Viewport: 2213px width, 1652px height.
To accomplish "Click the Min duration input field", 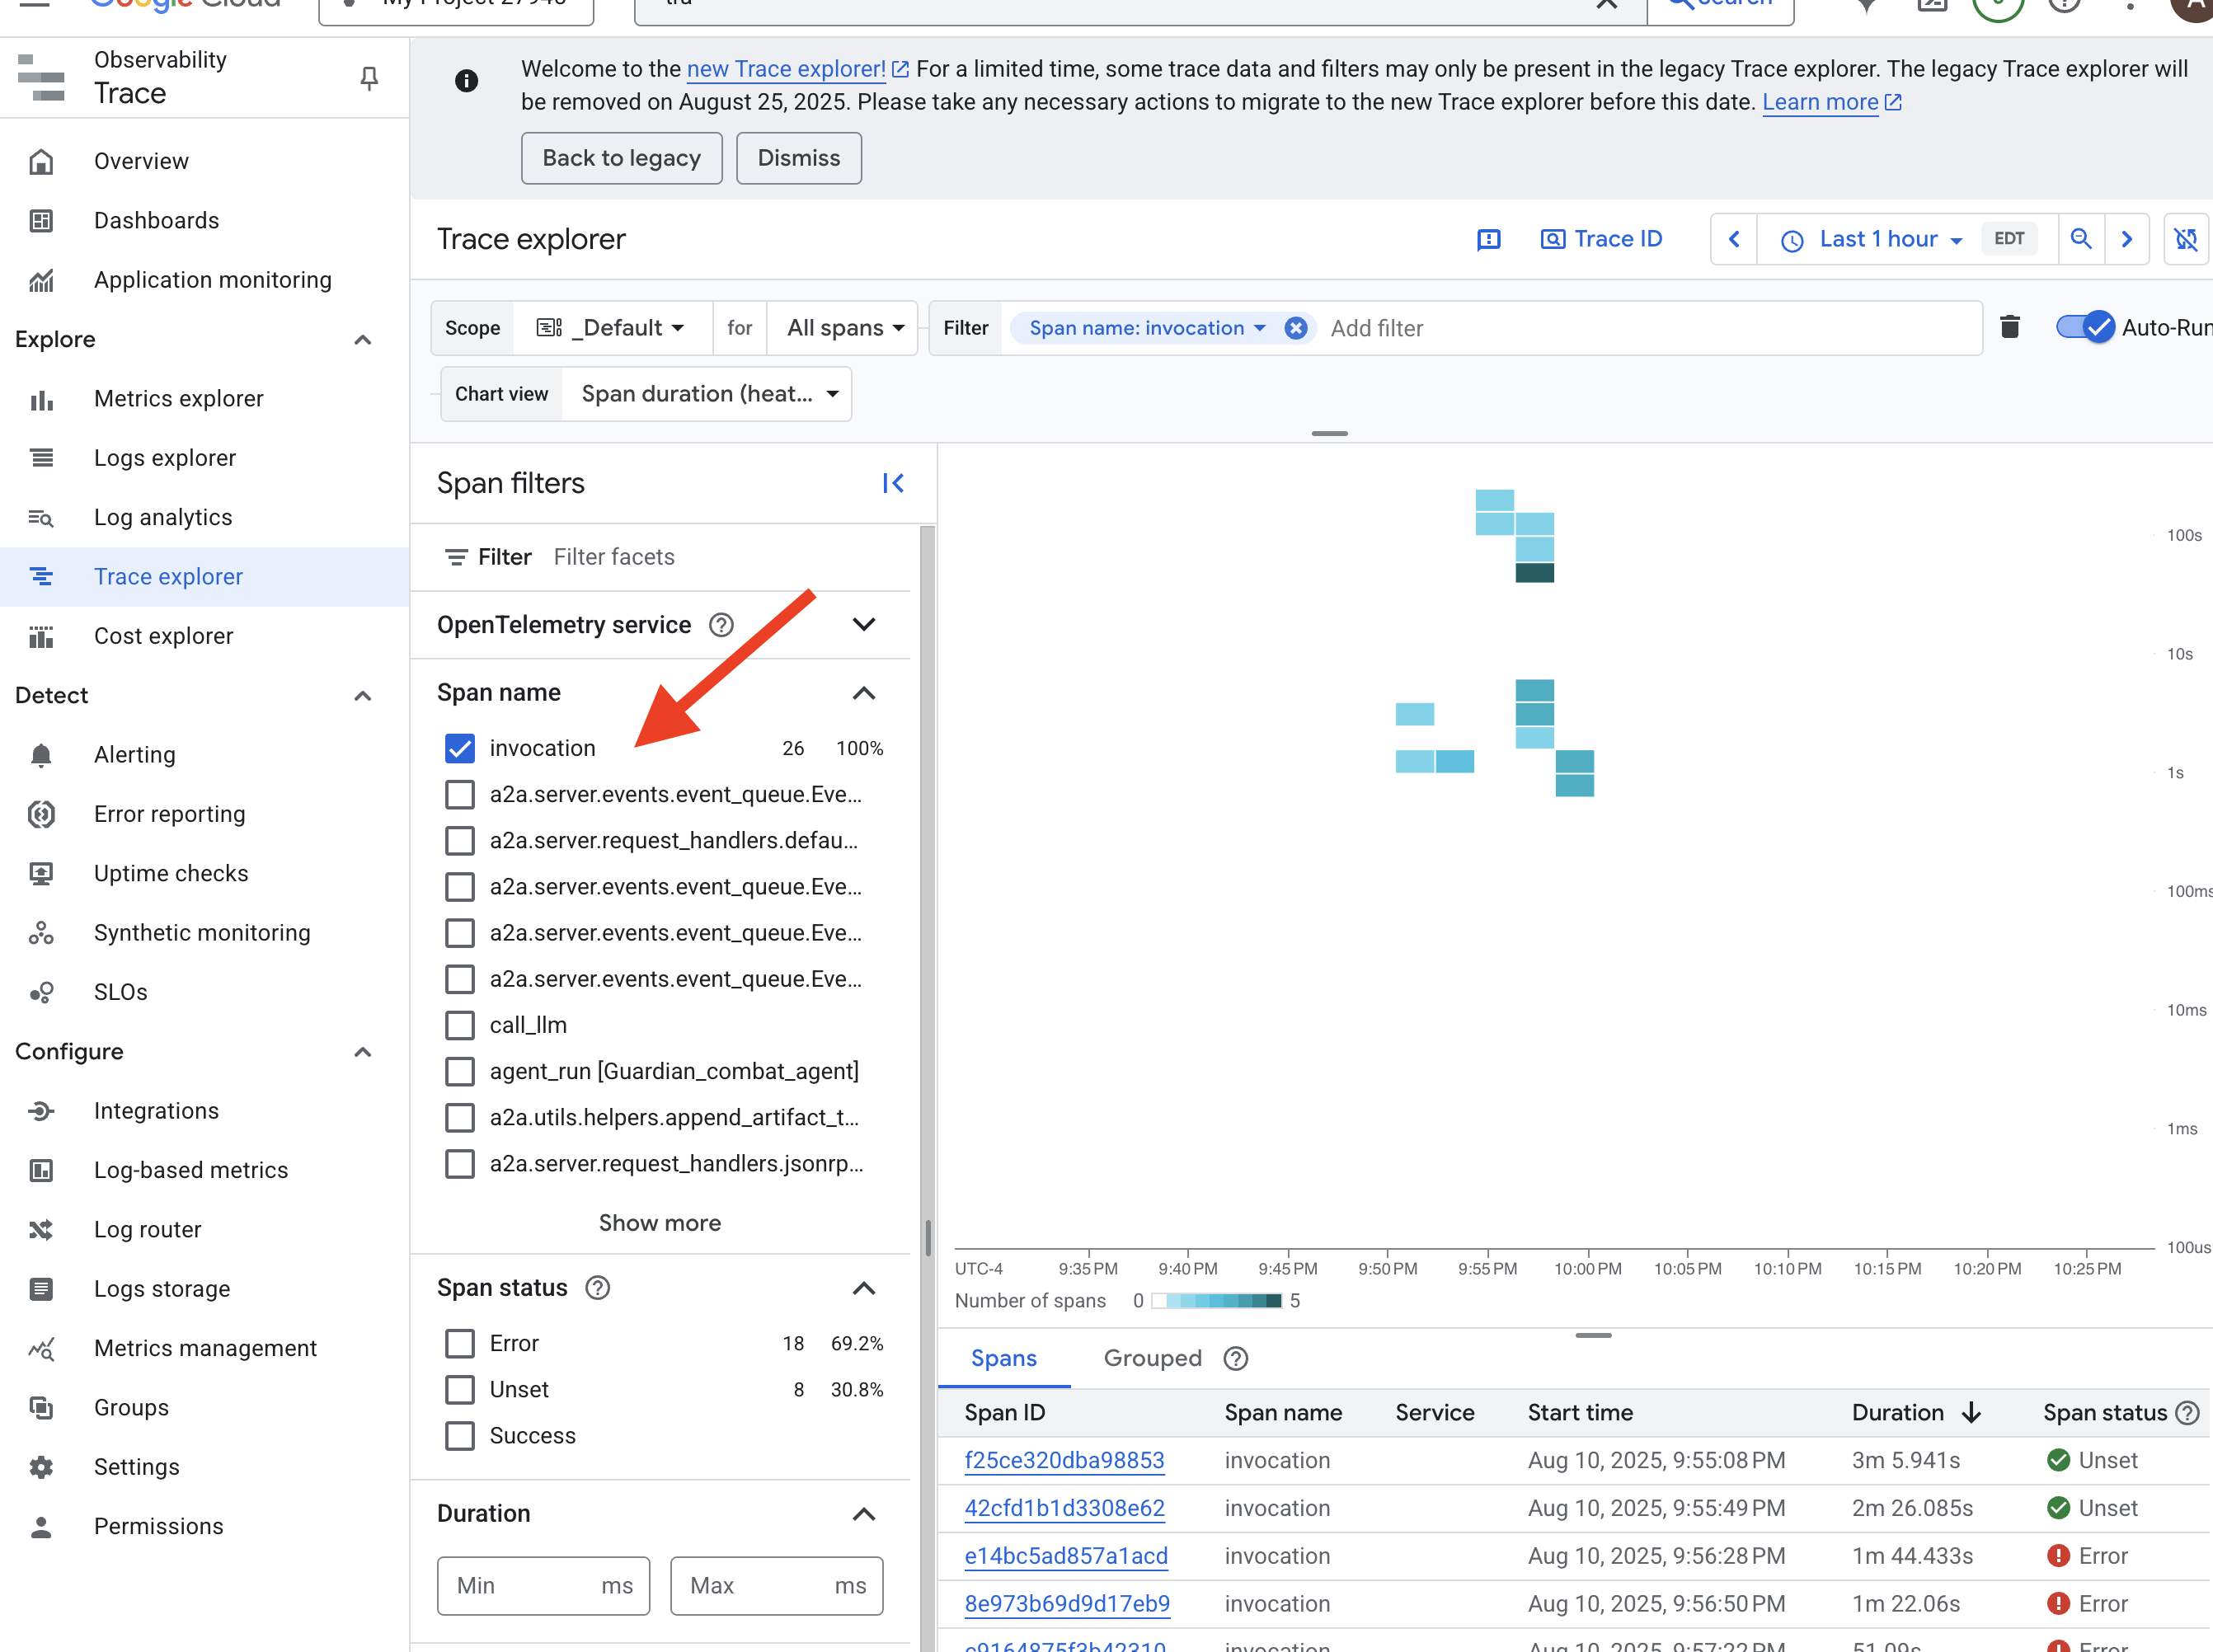I will coord(520,1586).
